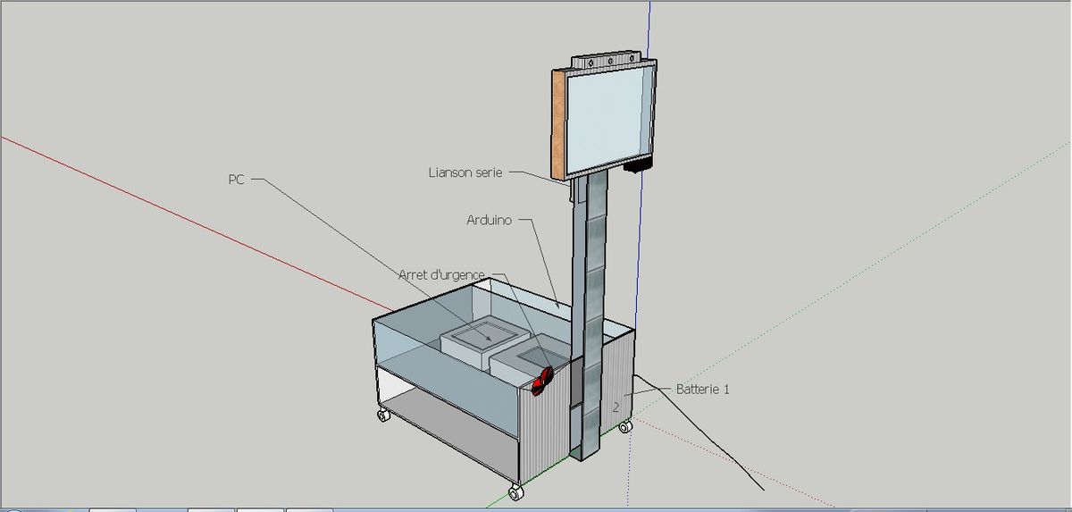Click the PC text label
The width and height of the screenshot is (1072, 512).
[x=237, y=180]
